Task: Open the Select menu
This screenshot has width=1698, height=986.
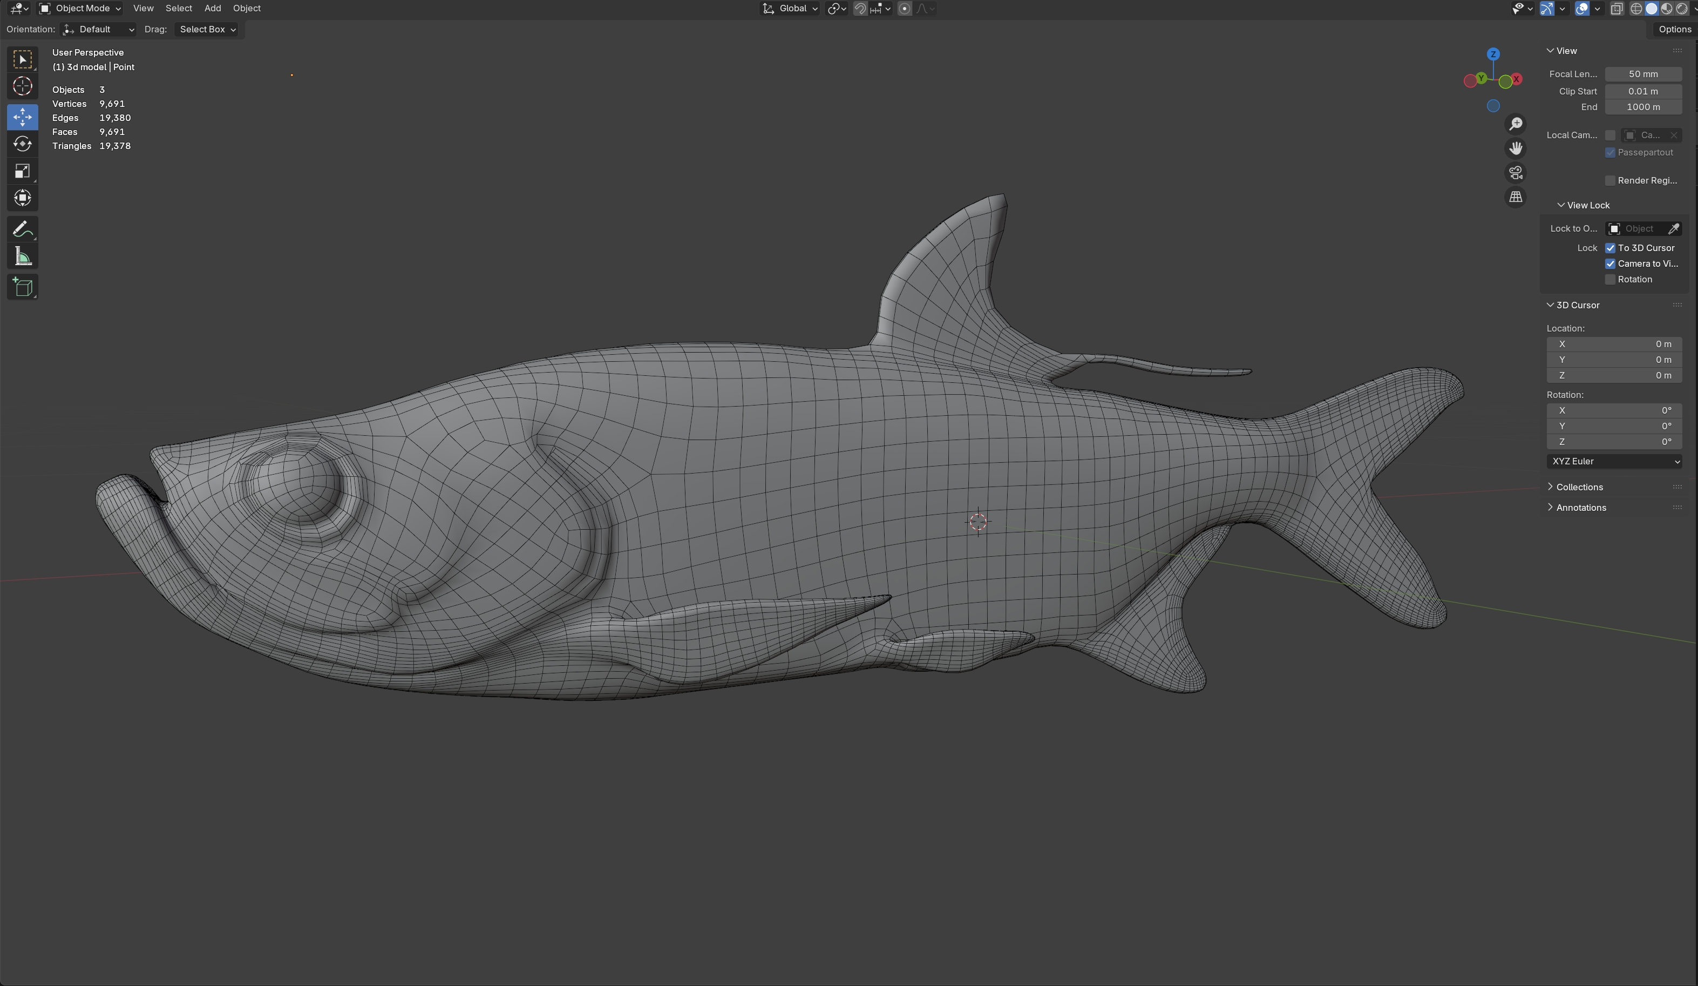Action: pos(179,9)
